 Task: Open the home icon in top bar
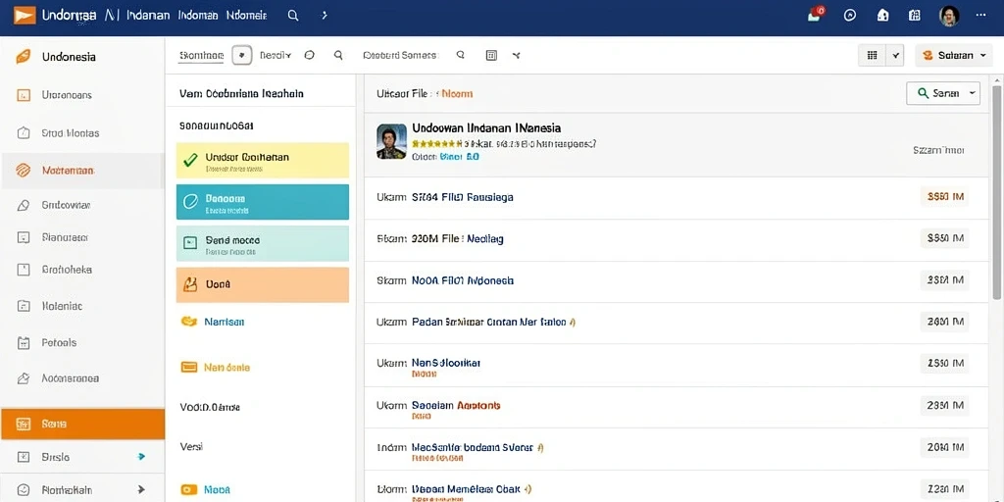click(882, 16)
